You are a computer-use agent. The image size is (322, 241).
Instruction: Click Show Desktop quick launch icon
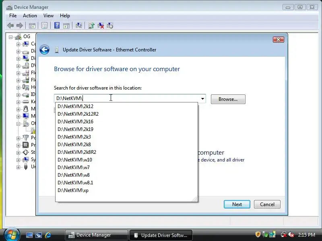pos(29,235)
